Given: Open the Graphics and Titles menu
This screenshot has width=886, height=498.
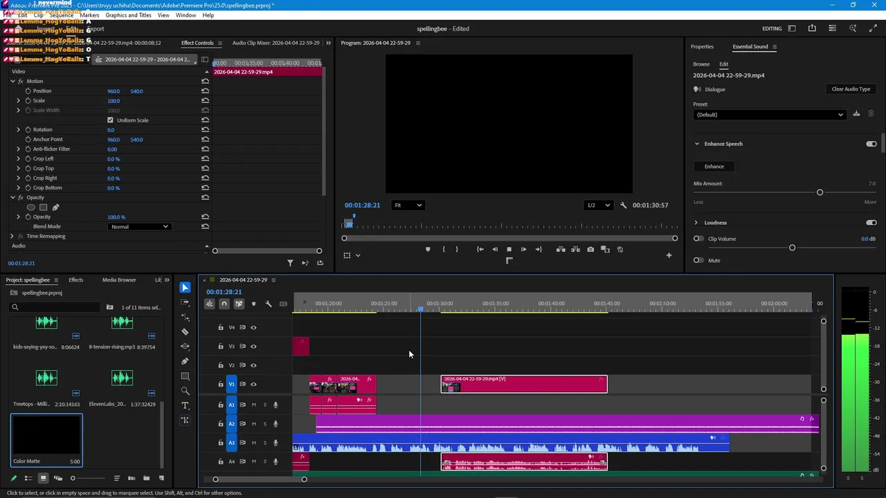Looking at the screenshot, I should 128,15.
